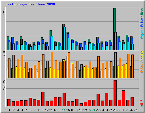Click day 10 on the x-axis
The image size is (145, 113).
coord(47,110)
